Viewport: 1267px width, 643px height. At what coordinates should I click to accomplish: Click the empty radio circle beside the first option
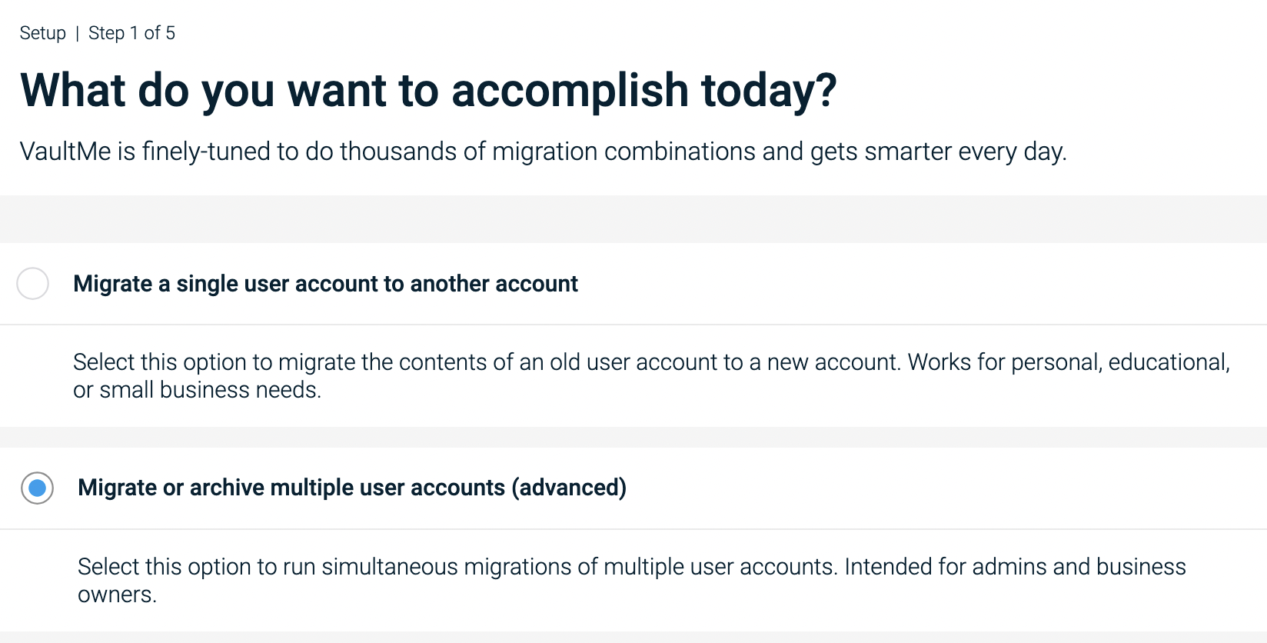(32, 284)
